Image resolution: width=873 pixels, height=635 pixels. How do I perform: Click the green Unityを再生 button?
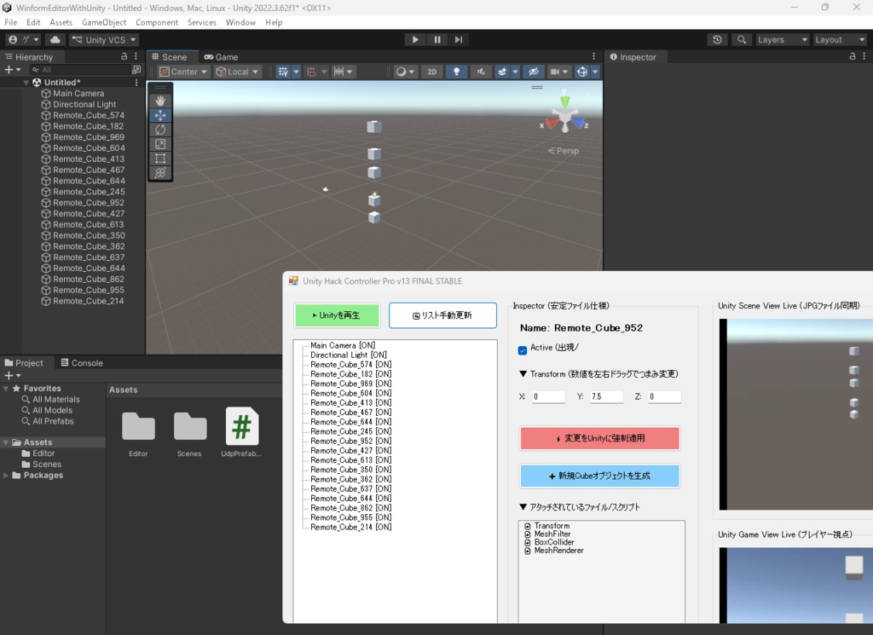(x=337, y=315)
